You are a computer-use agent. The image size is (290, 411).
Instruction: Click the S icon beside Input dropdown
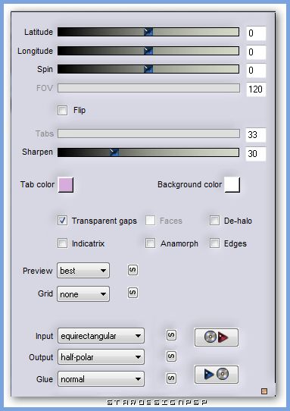pyautogui.click(x=171, y=335)
